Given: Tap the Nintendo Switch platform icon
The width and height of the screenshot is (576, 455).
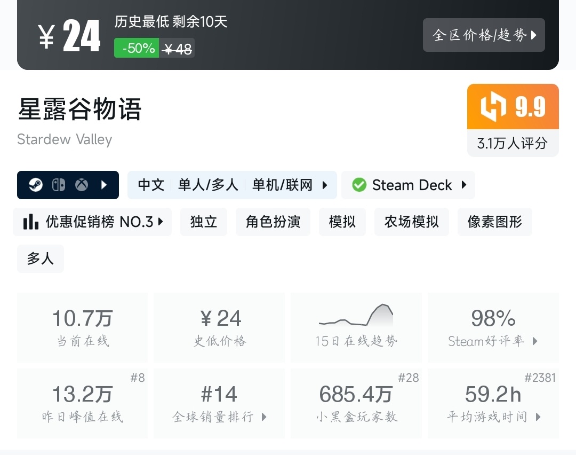Looking at the screenshot, I should point(59,185).
